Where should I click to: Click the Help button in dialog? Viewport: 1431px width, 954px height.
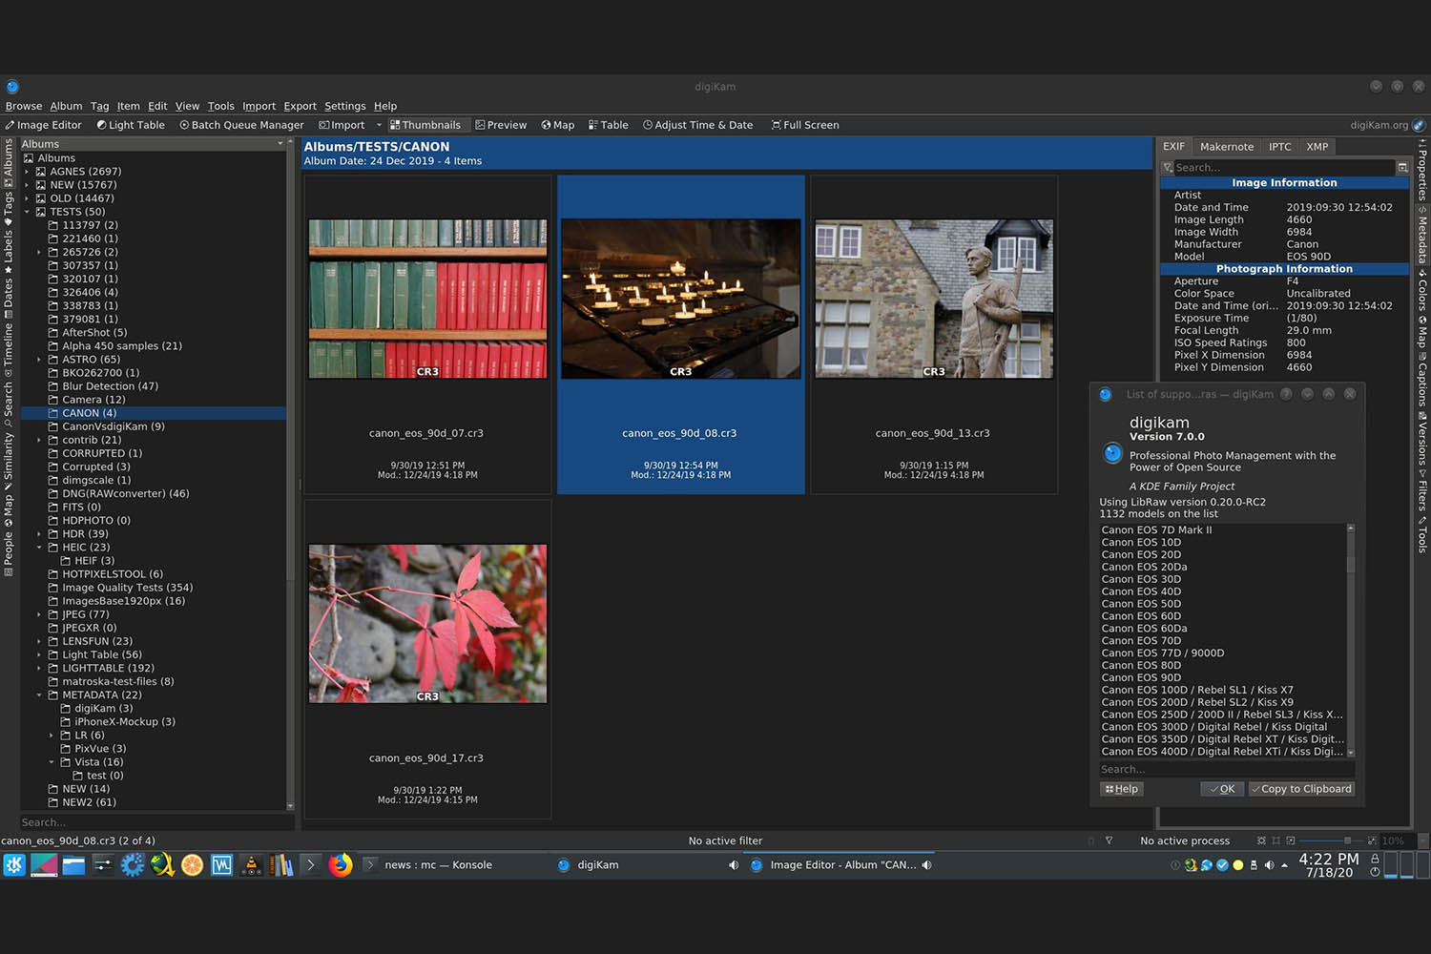click(x=1121, y=789)
